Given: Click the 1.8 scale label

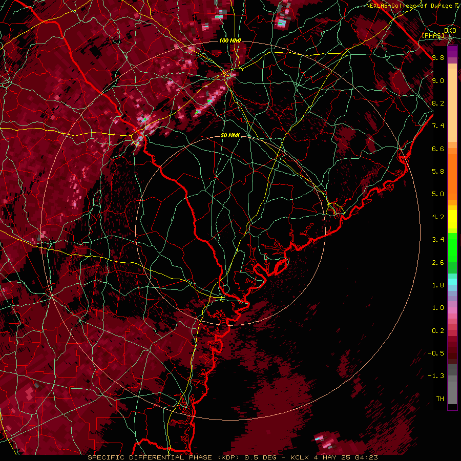Looking at the screenshot, I should pyautogui.click(x=438, y=285).
